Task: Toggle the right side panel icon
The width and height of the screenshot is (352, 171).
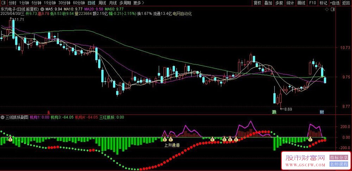Action: (x=333, y=10)
